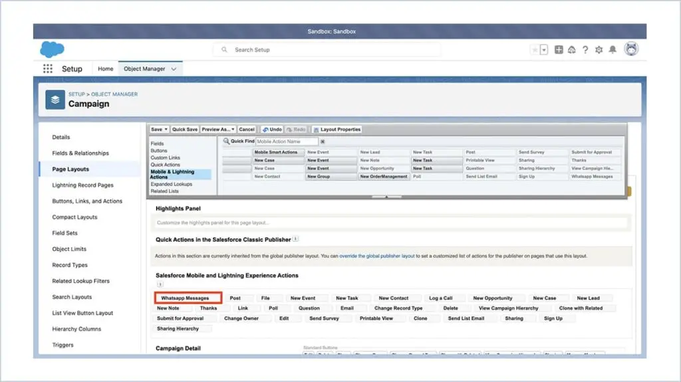Click the Cancel button in the layout toolbar

coord(247,130)
